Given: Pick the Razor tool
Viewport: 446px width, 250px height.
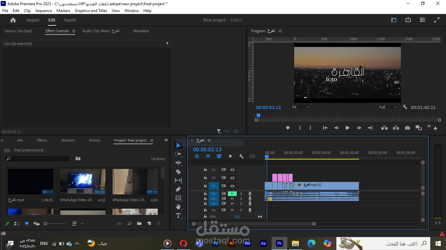Looking at the screenshot, I should (x=178, y=172).
